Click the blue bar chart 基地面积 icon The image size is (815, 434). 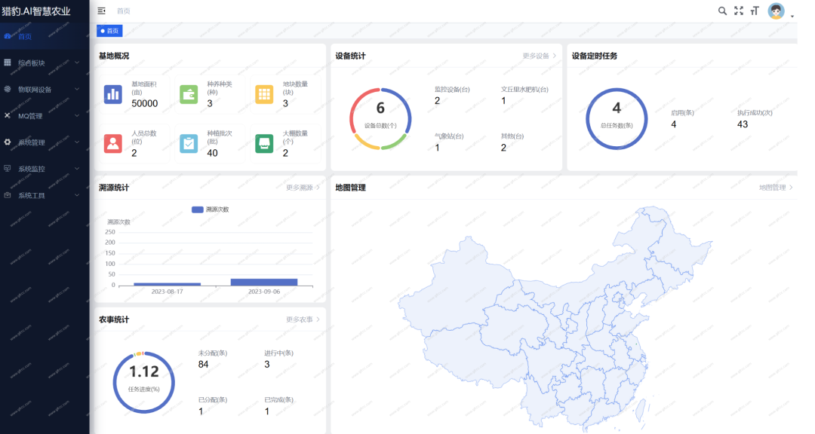click(112, 94)
